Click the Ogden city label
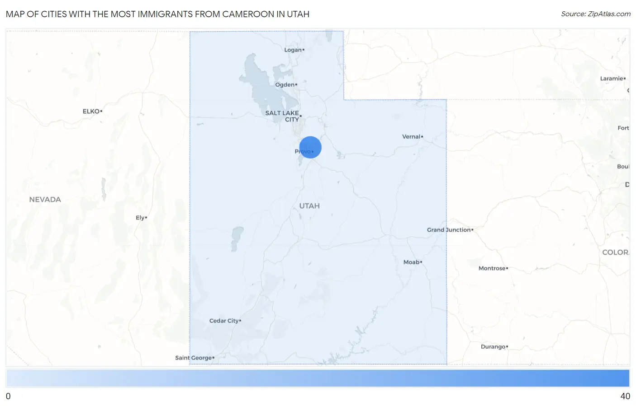The image size is (636, 406). pyautogui.click(x=286, y=84)
